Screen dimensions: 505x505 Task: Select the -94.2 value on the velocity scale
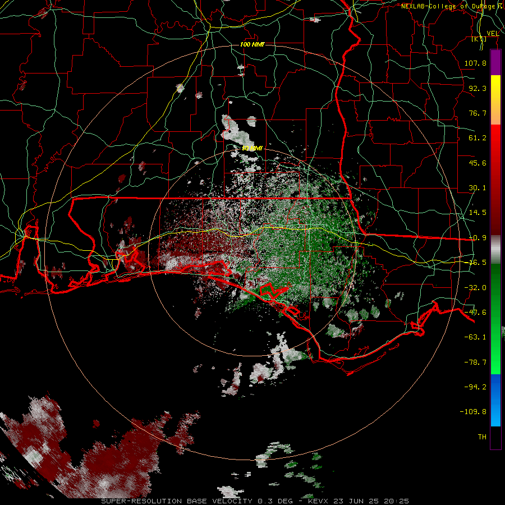475,387
